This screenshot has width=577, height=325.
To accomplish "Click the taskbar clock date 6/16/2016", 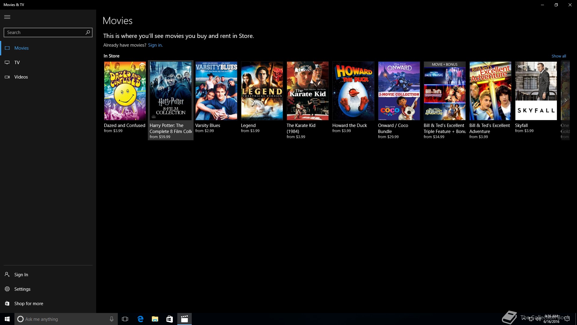I will pyautogui.click(x=551, y=322).
